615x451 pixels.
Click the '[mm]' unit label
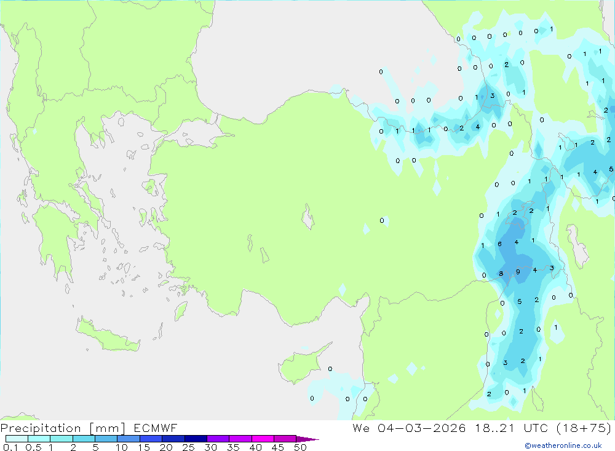(107, 428)
